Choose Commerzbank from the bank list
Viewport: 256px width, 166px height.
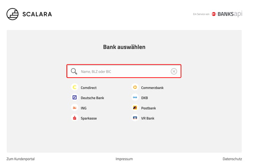click(x=152, y=88)
